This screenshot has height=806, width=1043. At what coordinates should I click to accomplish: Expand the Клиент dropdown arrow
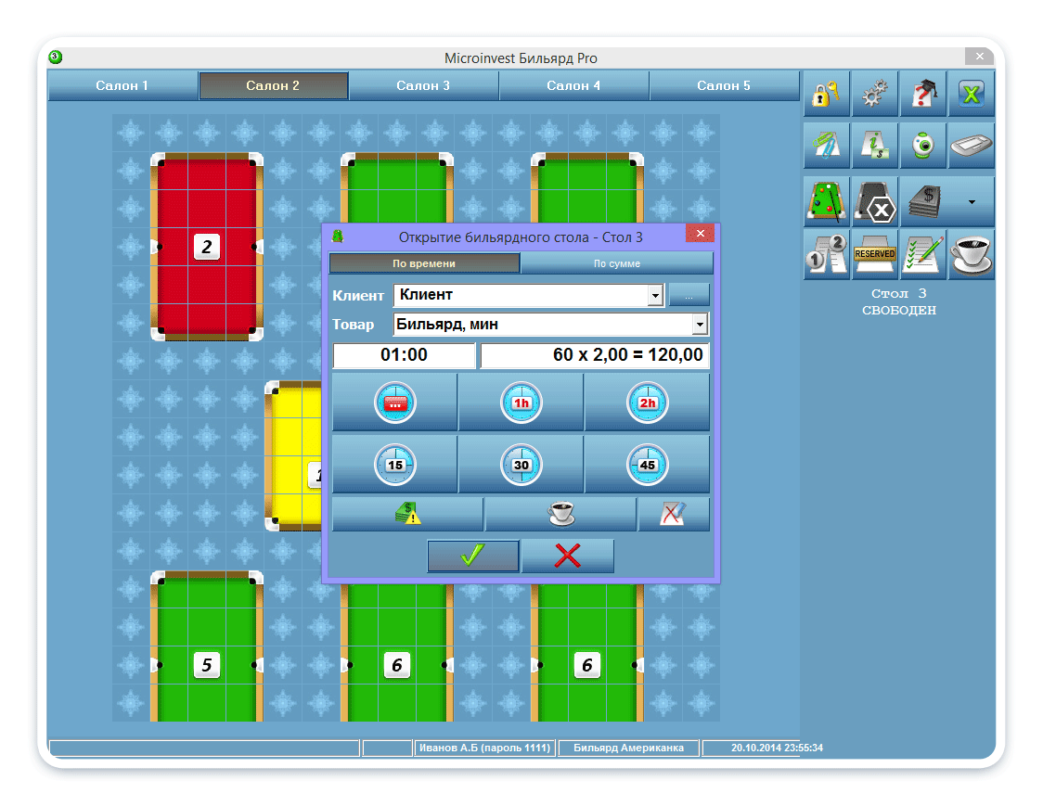655,295
